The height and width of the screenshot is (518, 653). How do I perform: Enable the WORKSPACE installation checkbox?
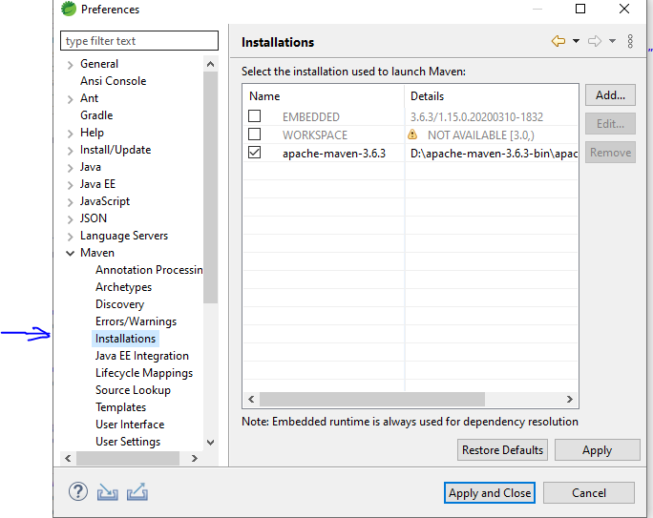(255, 135)
